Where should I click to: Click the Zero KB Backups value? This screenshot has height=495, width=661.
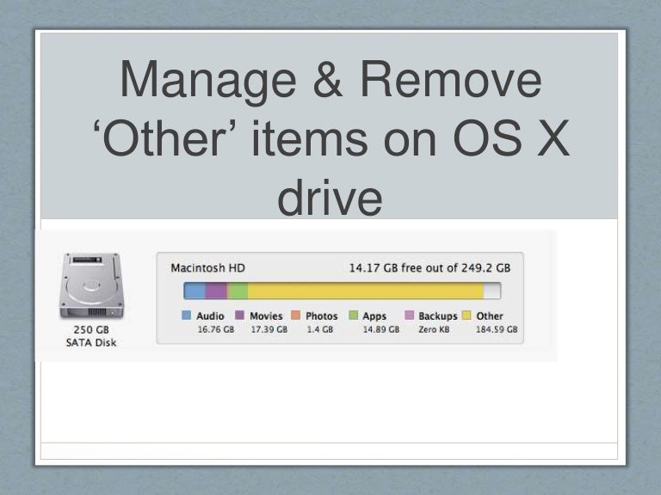(x=434, y=330)
